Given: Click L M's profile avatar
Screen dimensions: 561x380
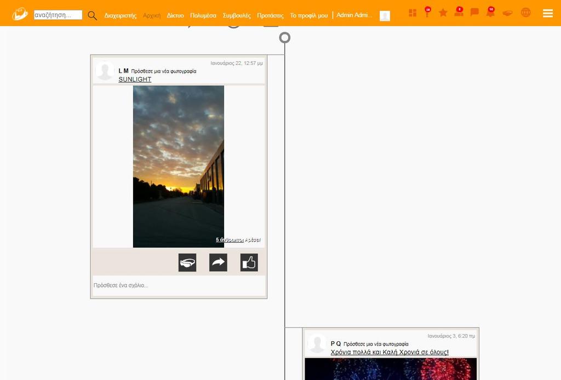Looking at the screenshot, I should pos(105,71).
